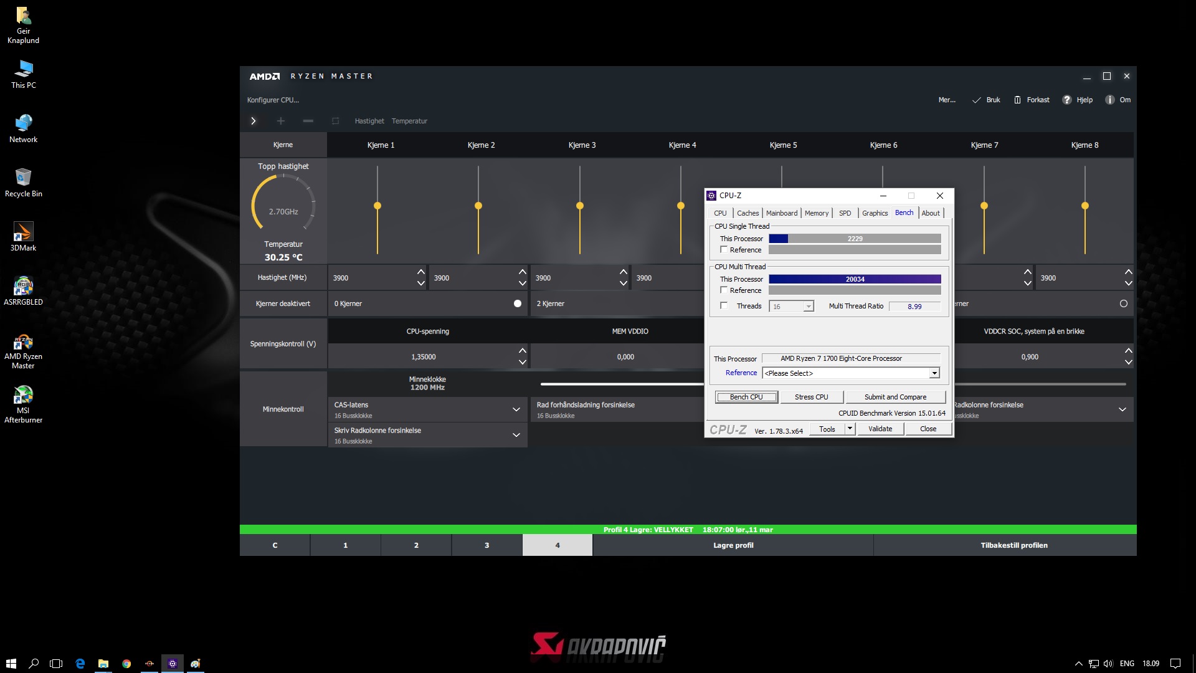Select the radio button at right end of Kjerner deaktivert row
The image size is (1196, 673).
tap(1123, 303)
